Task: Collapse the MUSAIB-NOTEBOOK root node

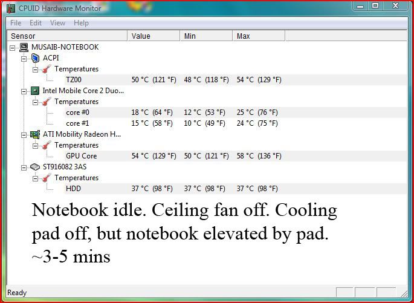Action: click(12, 48)
